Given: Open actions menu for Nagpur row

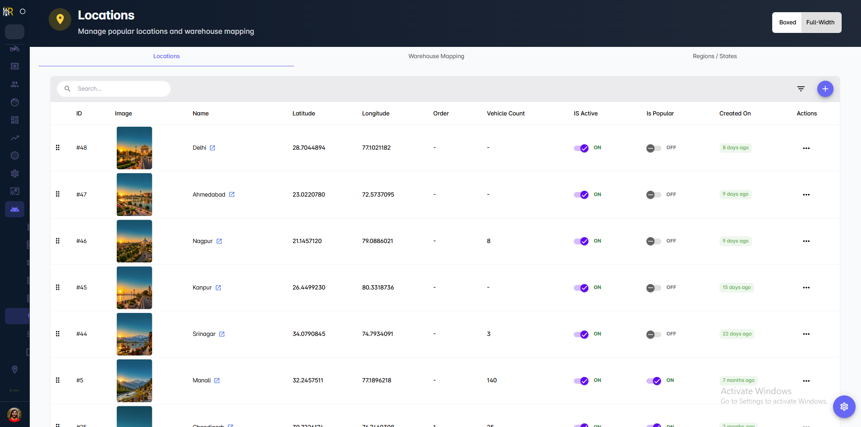Looking at the screenshot, I should tap(806, 241).
